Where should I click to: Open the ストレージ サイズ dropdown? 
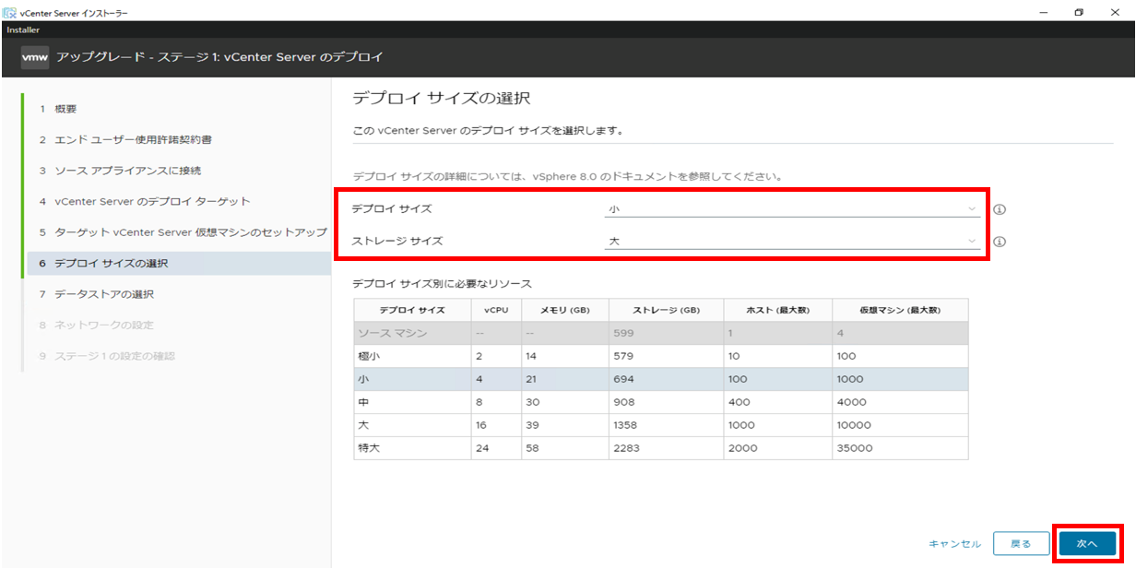[792, 242]
